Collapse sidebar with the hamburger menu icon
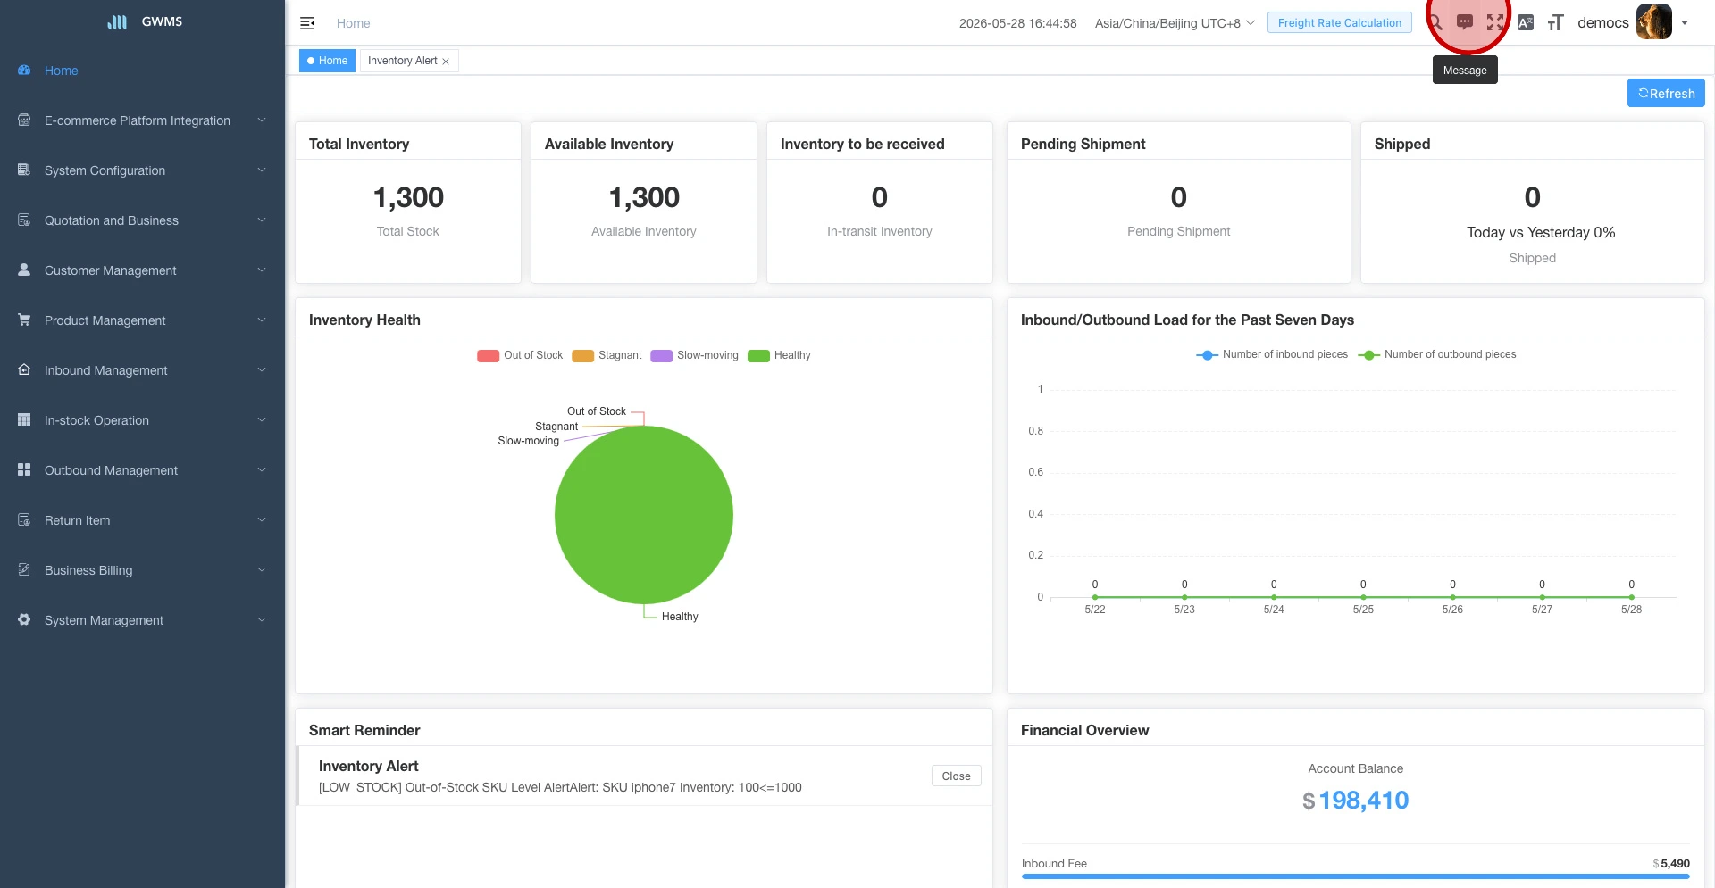 (x=307, y=23)
